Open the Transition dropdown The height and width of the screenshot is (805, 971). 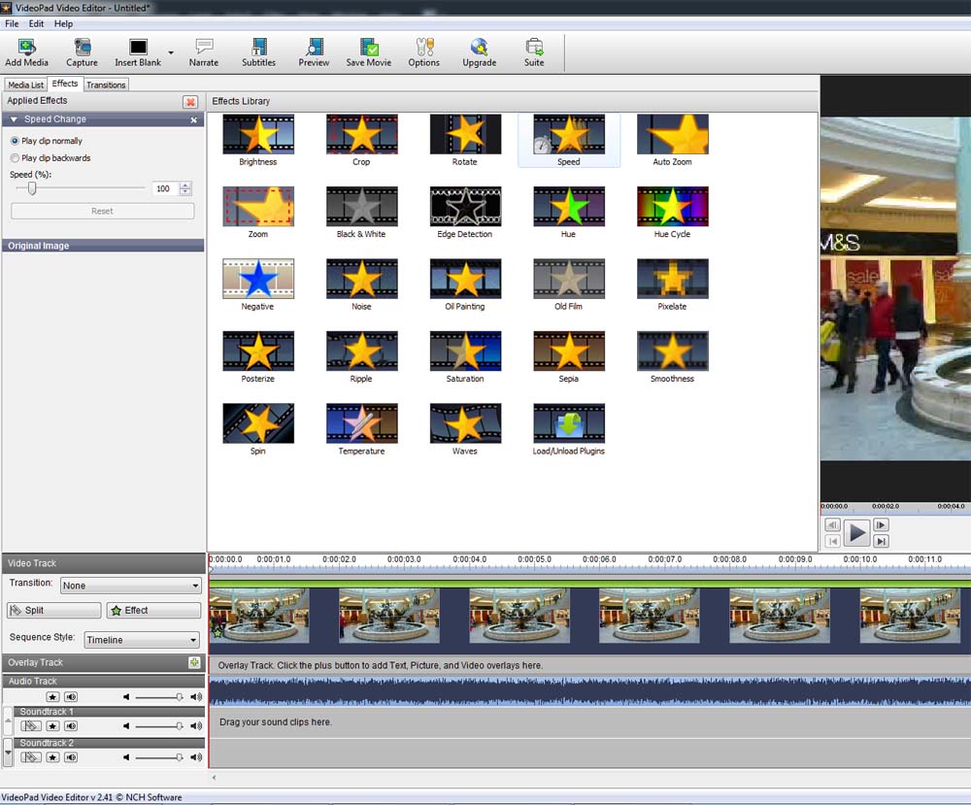(130, 586)
